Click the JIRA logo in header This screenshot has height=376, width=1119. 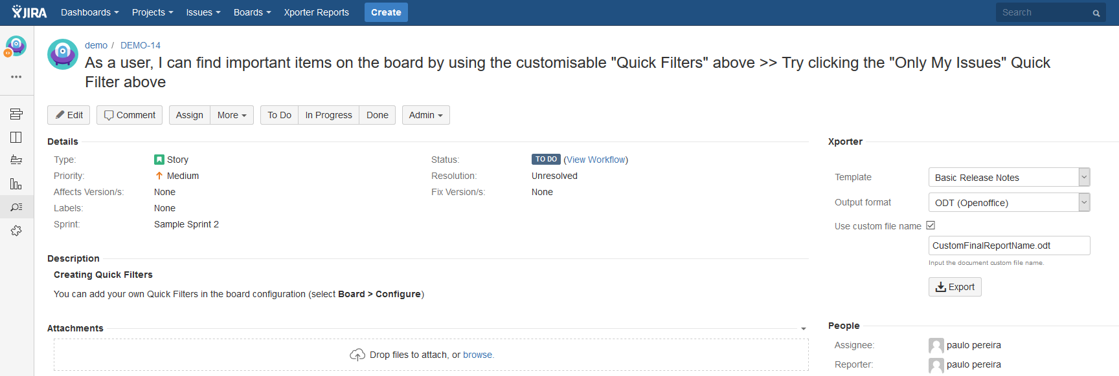29,12
